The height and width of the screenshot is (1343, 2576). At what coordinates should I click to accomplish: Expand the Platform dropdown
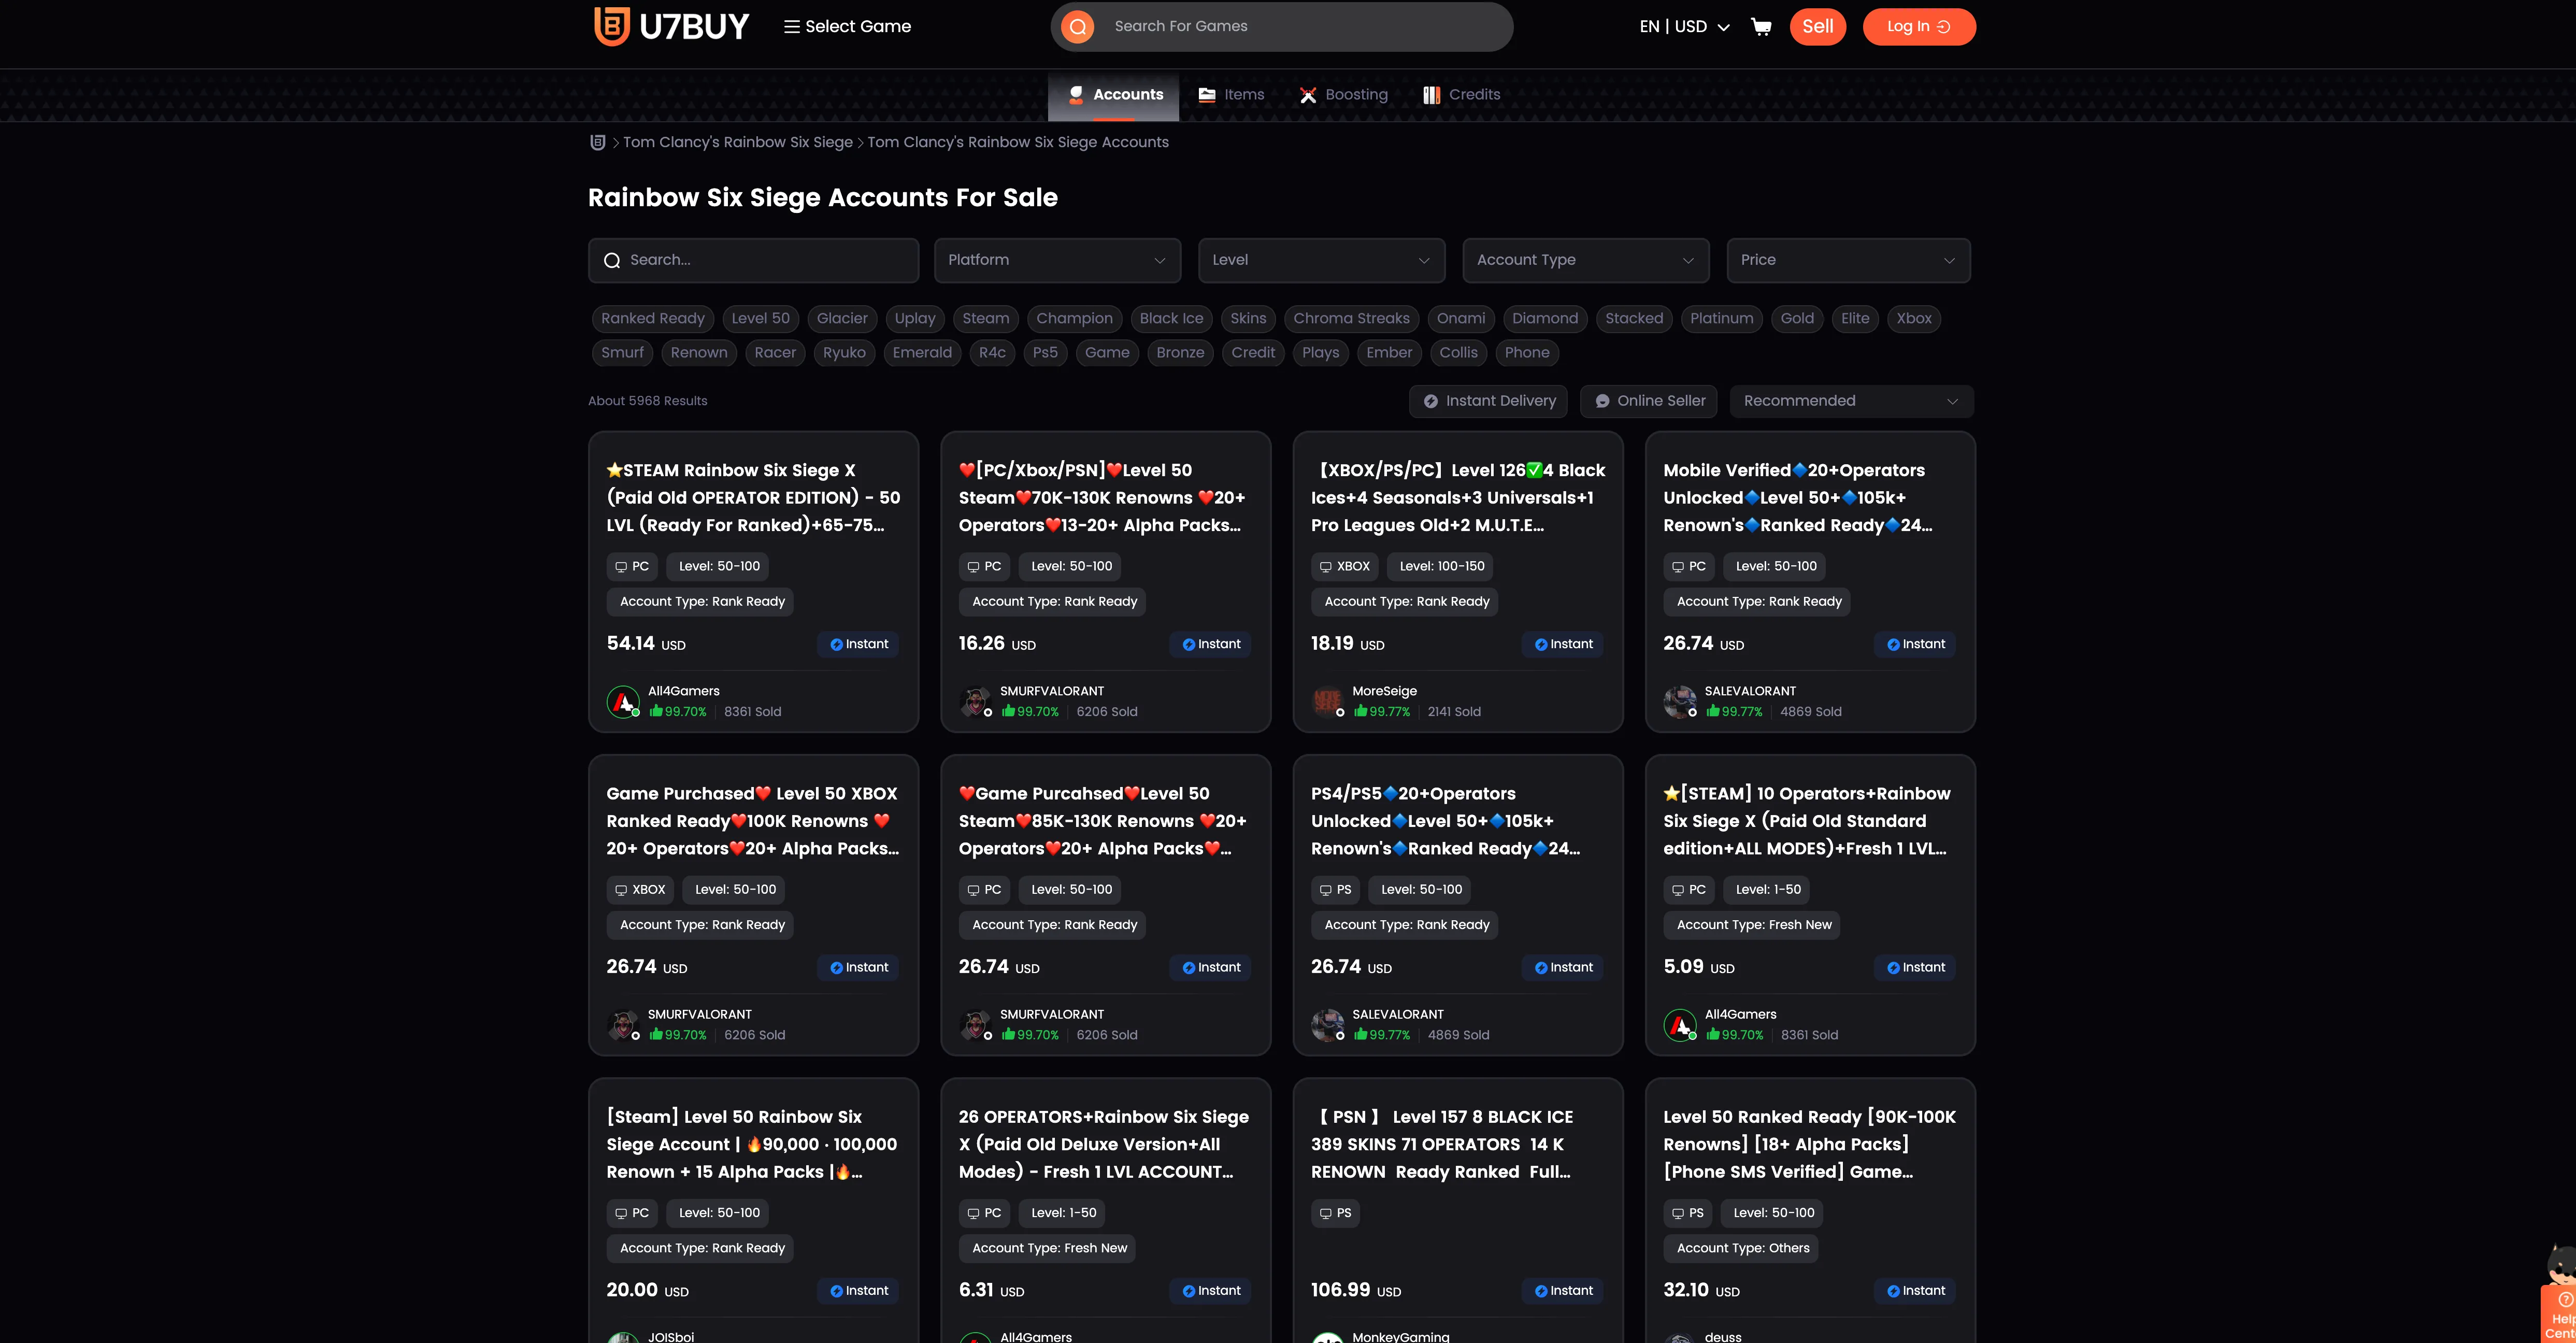pos(1057,260)
